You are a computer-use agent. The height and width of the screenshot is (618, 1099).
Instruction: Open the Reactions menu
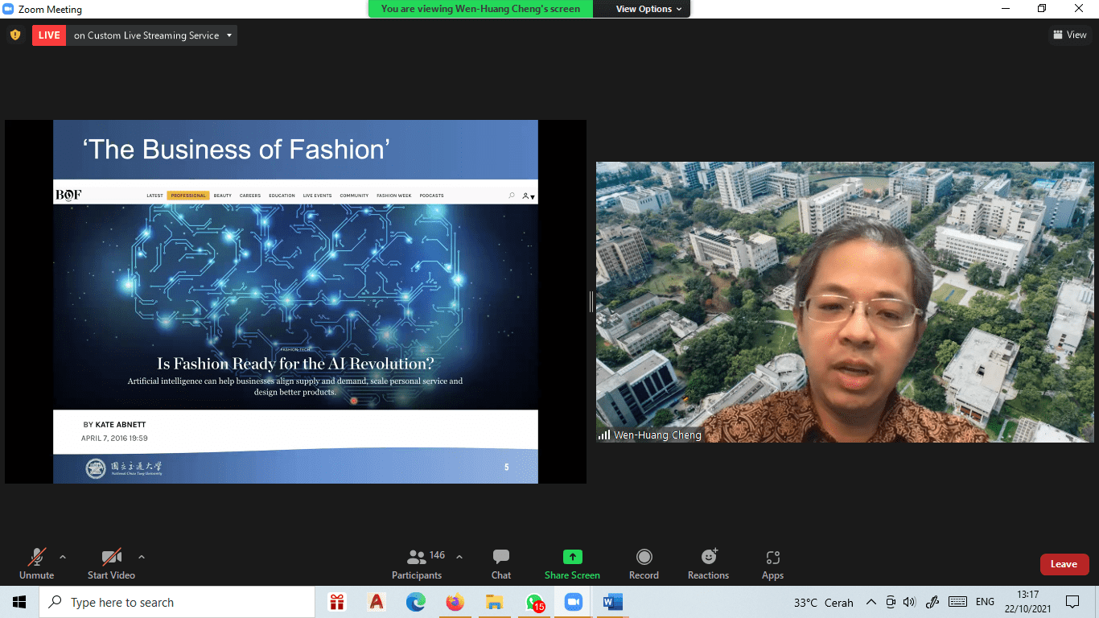click(x=708, y=564)
